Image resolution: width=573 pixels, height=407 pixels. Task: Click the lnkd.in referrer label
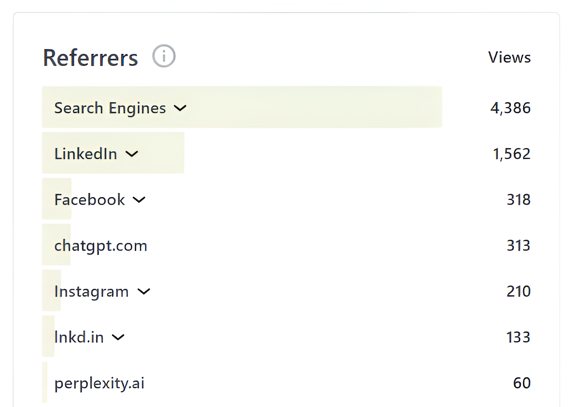[x=79, y=337]
